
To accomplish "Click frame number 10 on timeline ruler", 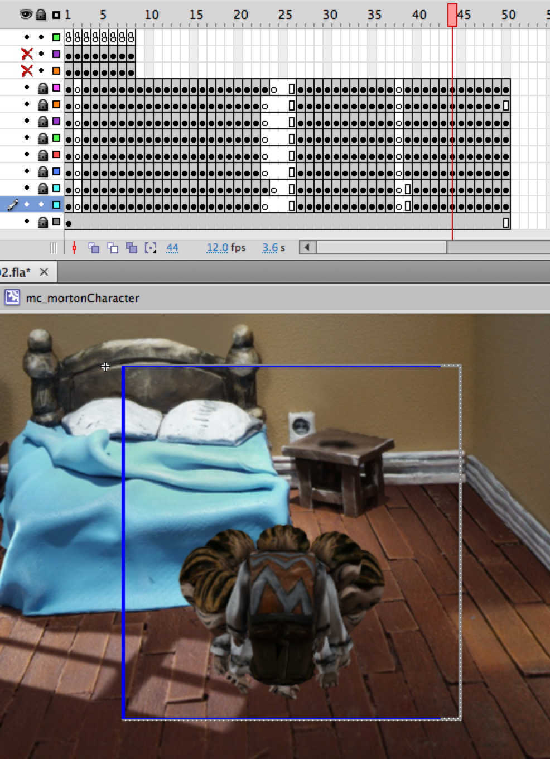I will pos(152,15).
